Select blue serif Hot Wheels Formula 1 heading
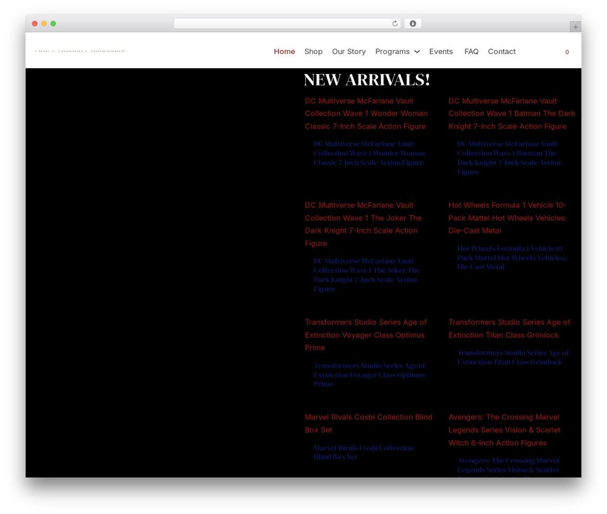Viewport: 607px width, 514px height. click(x=512, y=257)
